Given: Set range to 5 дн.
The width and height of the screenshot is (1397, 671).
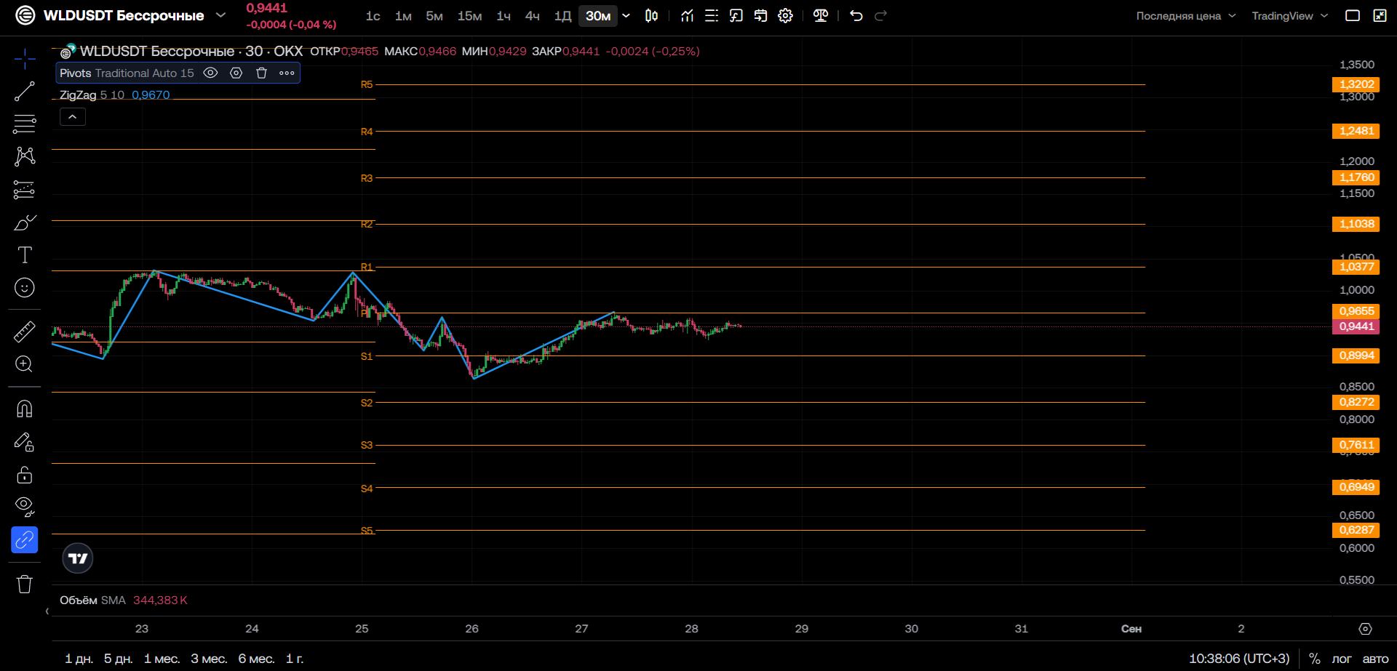Looking at the screenshot, I should click(x=118, y=659).
